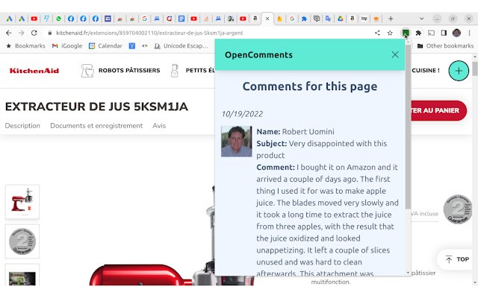Click the KitchenAid logo
The image size is (478, 298).
(x=34, y=71)
